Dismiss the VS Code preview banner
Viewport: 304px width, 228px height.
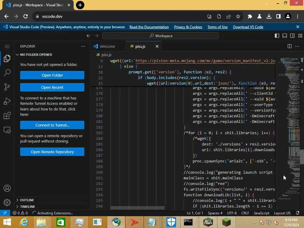298,27
